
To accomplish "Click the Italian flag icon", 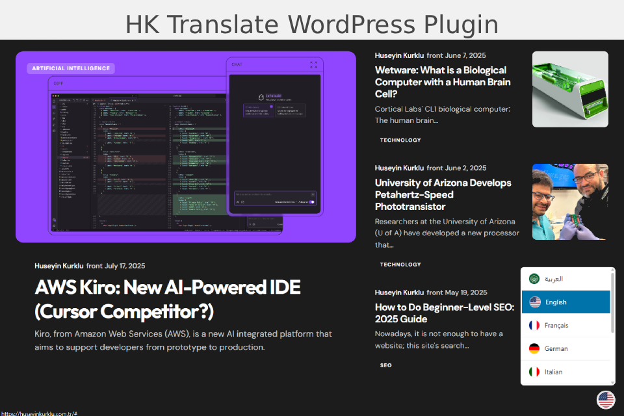I will click(534, 372).
